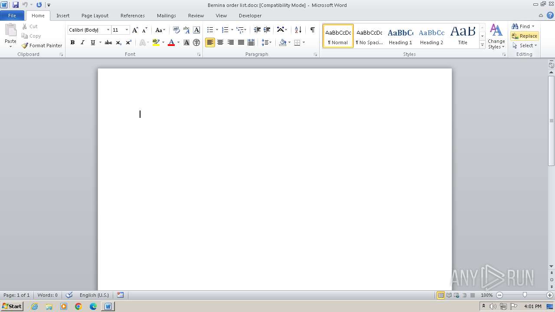
Task: Click the Phonetic Guide icon
Action: point(186,30)
